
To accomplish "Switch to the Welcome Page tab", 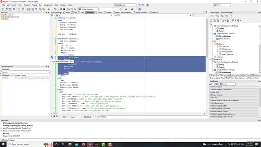I will (56, 13).
